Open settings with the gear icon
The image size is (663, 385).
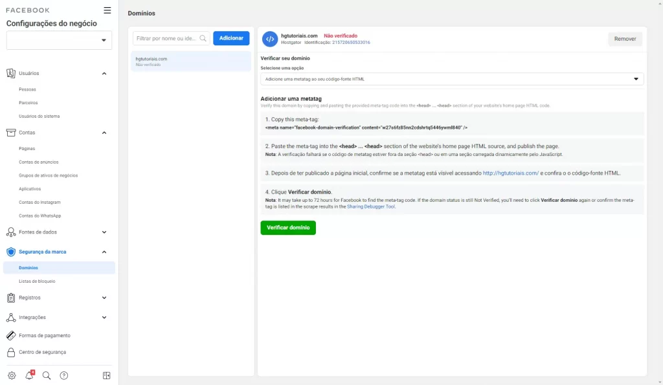tap(12, 375)
